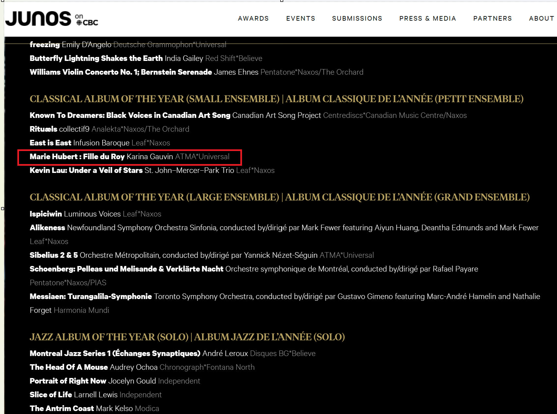
Task: Click Orchestre symphonique de Montréal credit
Action: 352,269
